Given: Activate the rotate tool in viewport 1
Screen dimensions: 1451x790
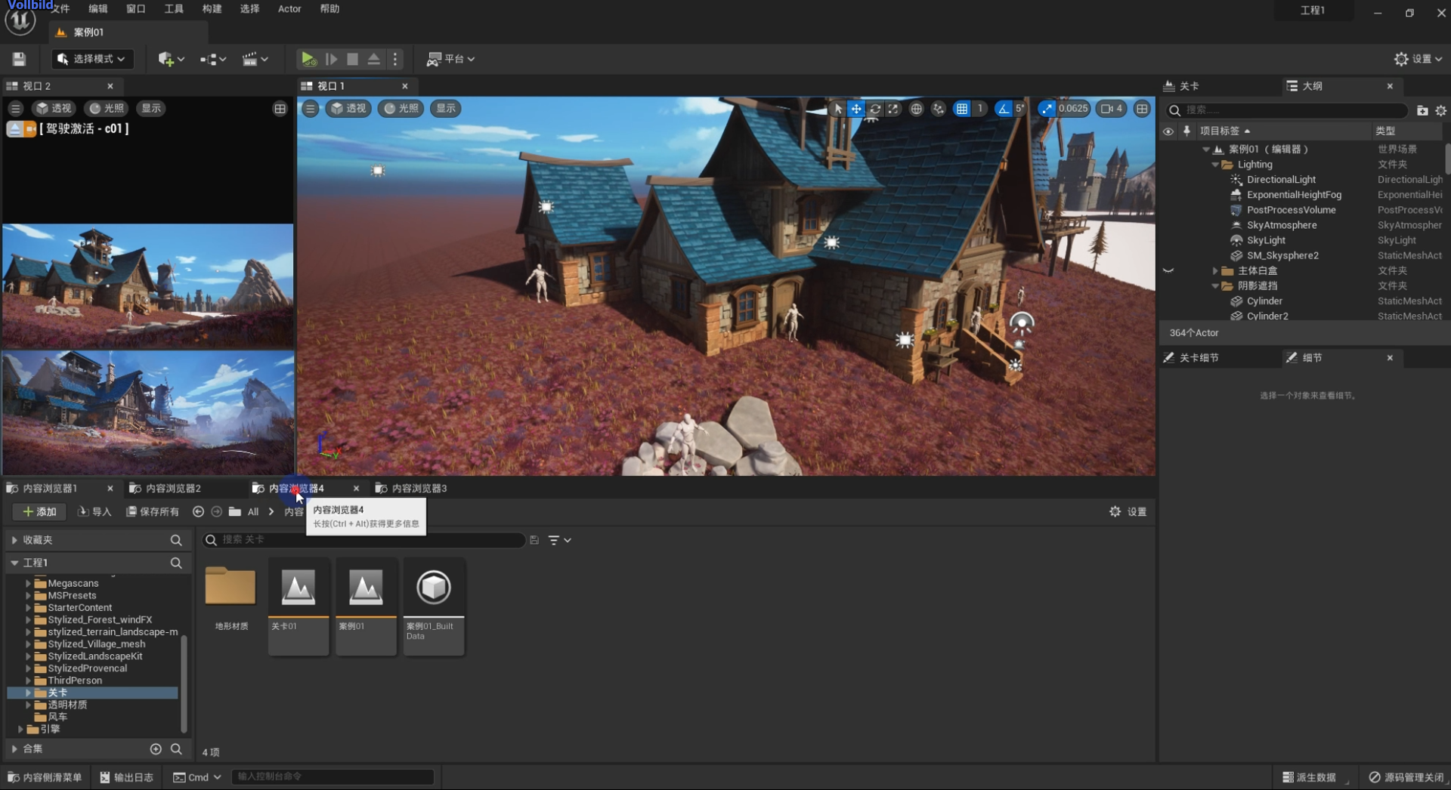Looking at the screenshot, I should pos(875,109).
